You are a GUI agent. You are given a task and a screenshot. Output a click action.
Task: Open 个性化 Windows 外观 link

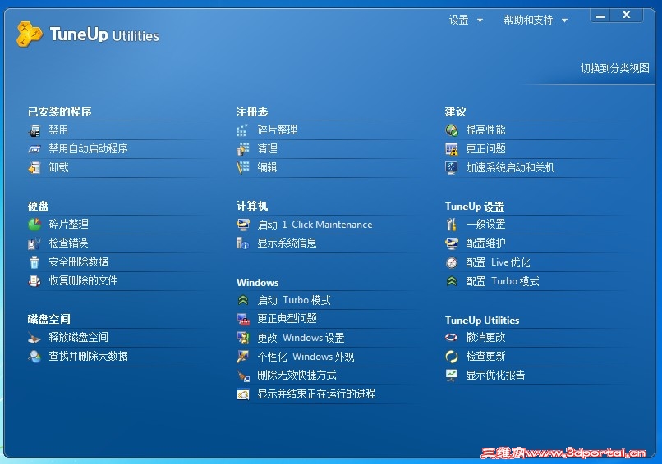(306, 357)
